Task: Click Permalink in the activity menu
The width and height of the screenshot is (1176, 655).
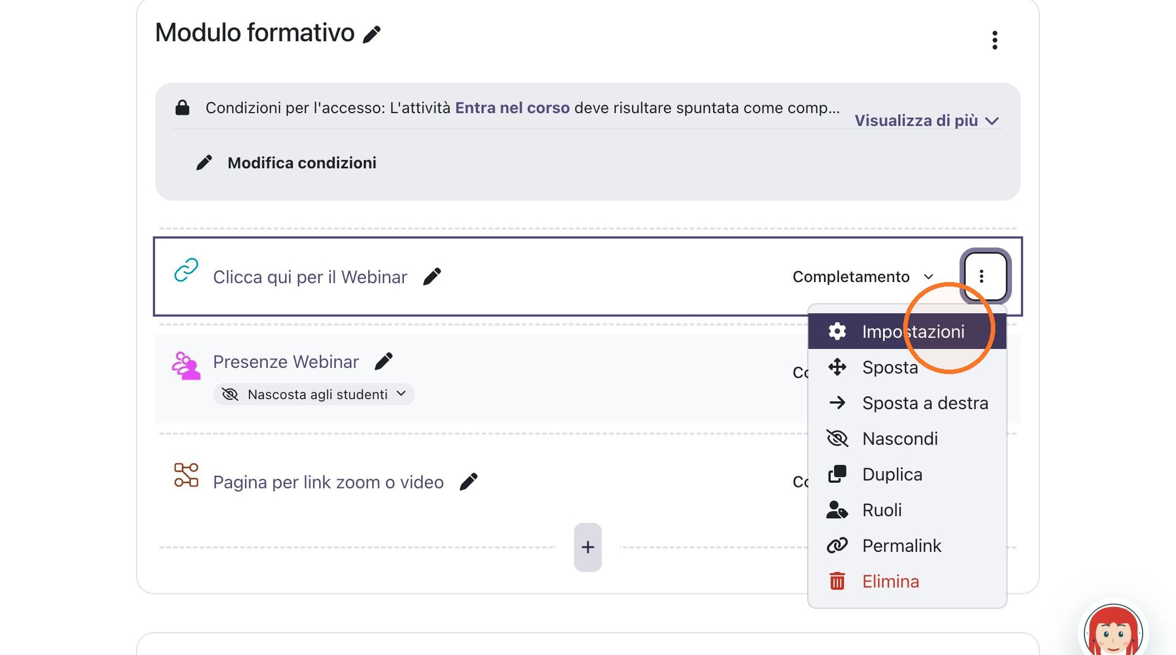Action: (x=907, y=546)
